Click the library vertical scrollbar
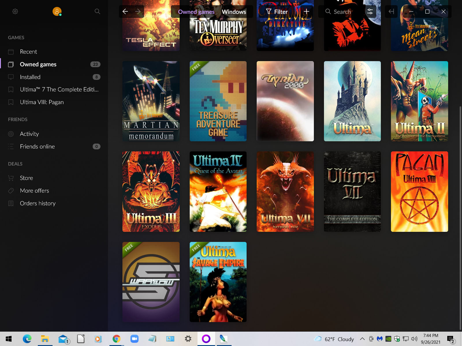 tap(460, 218)
